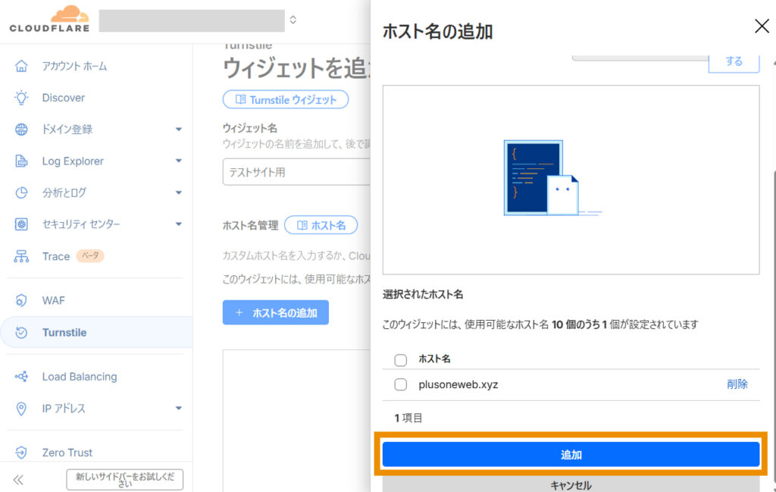The width and height of the screenshot is (776, 492).
Task: Click the Cloudflare logo
Action: [x=49, y=19]
